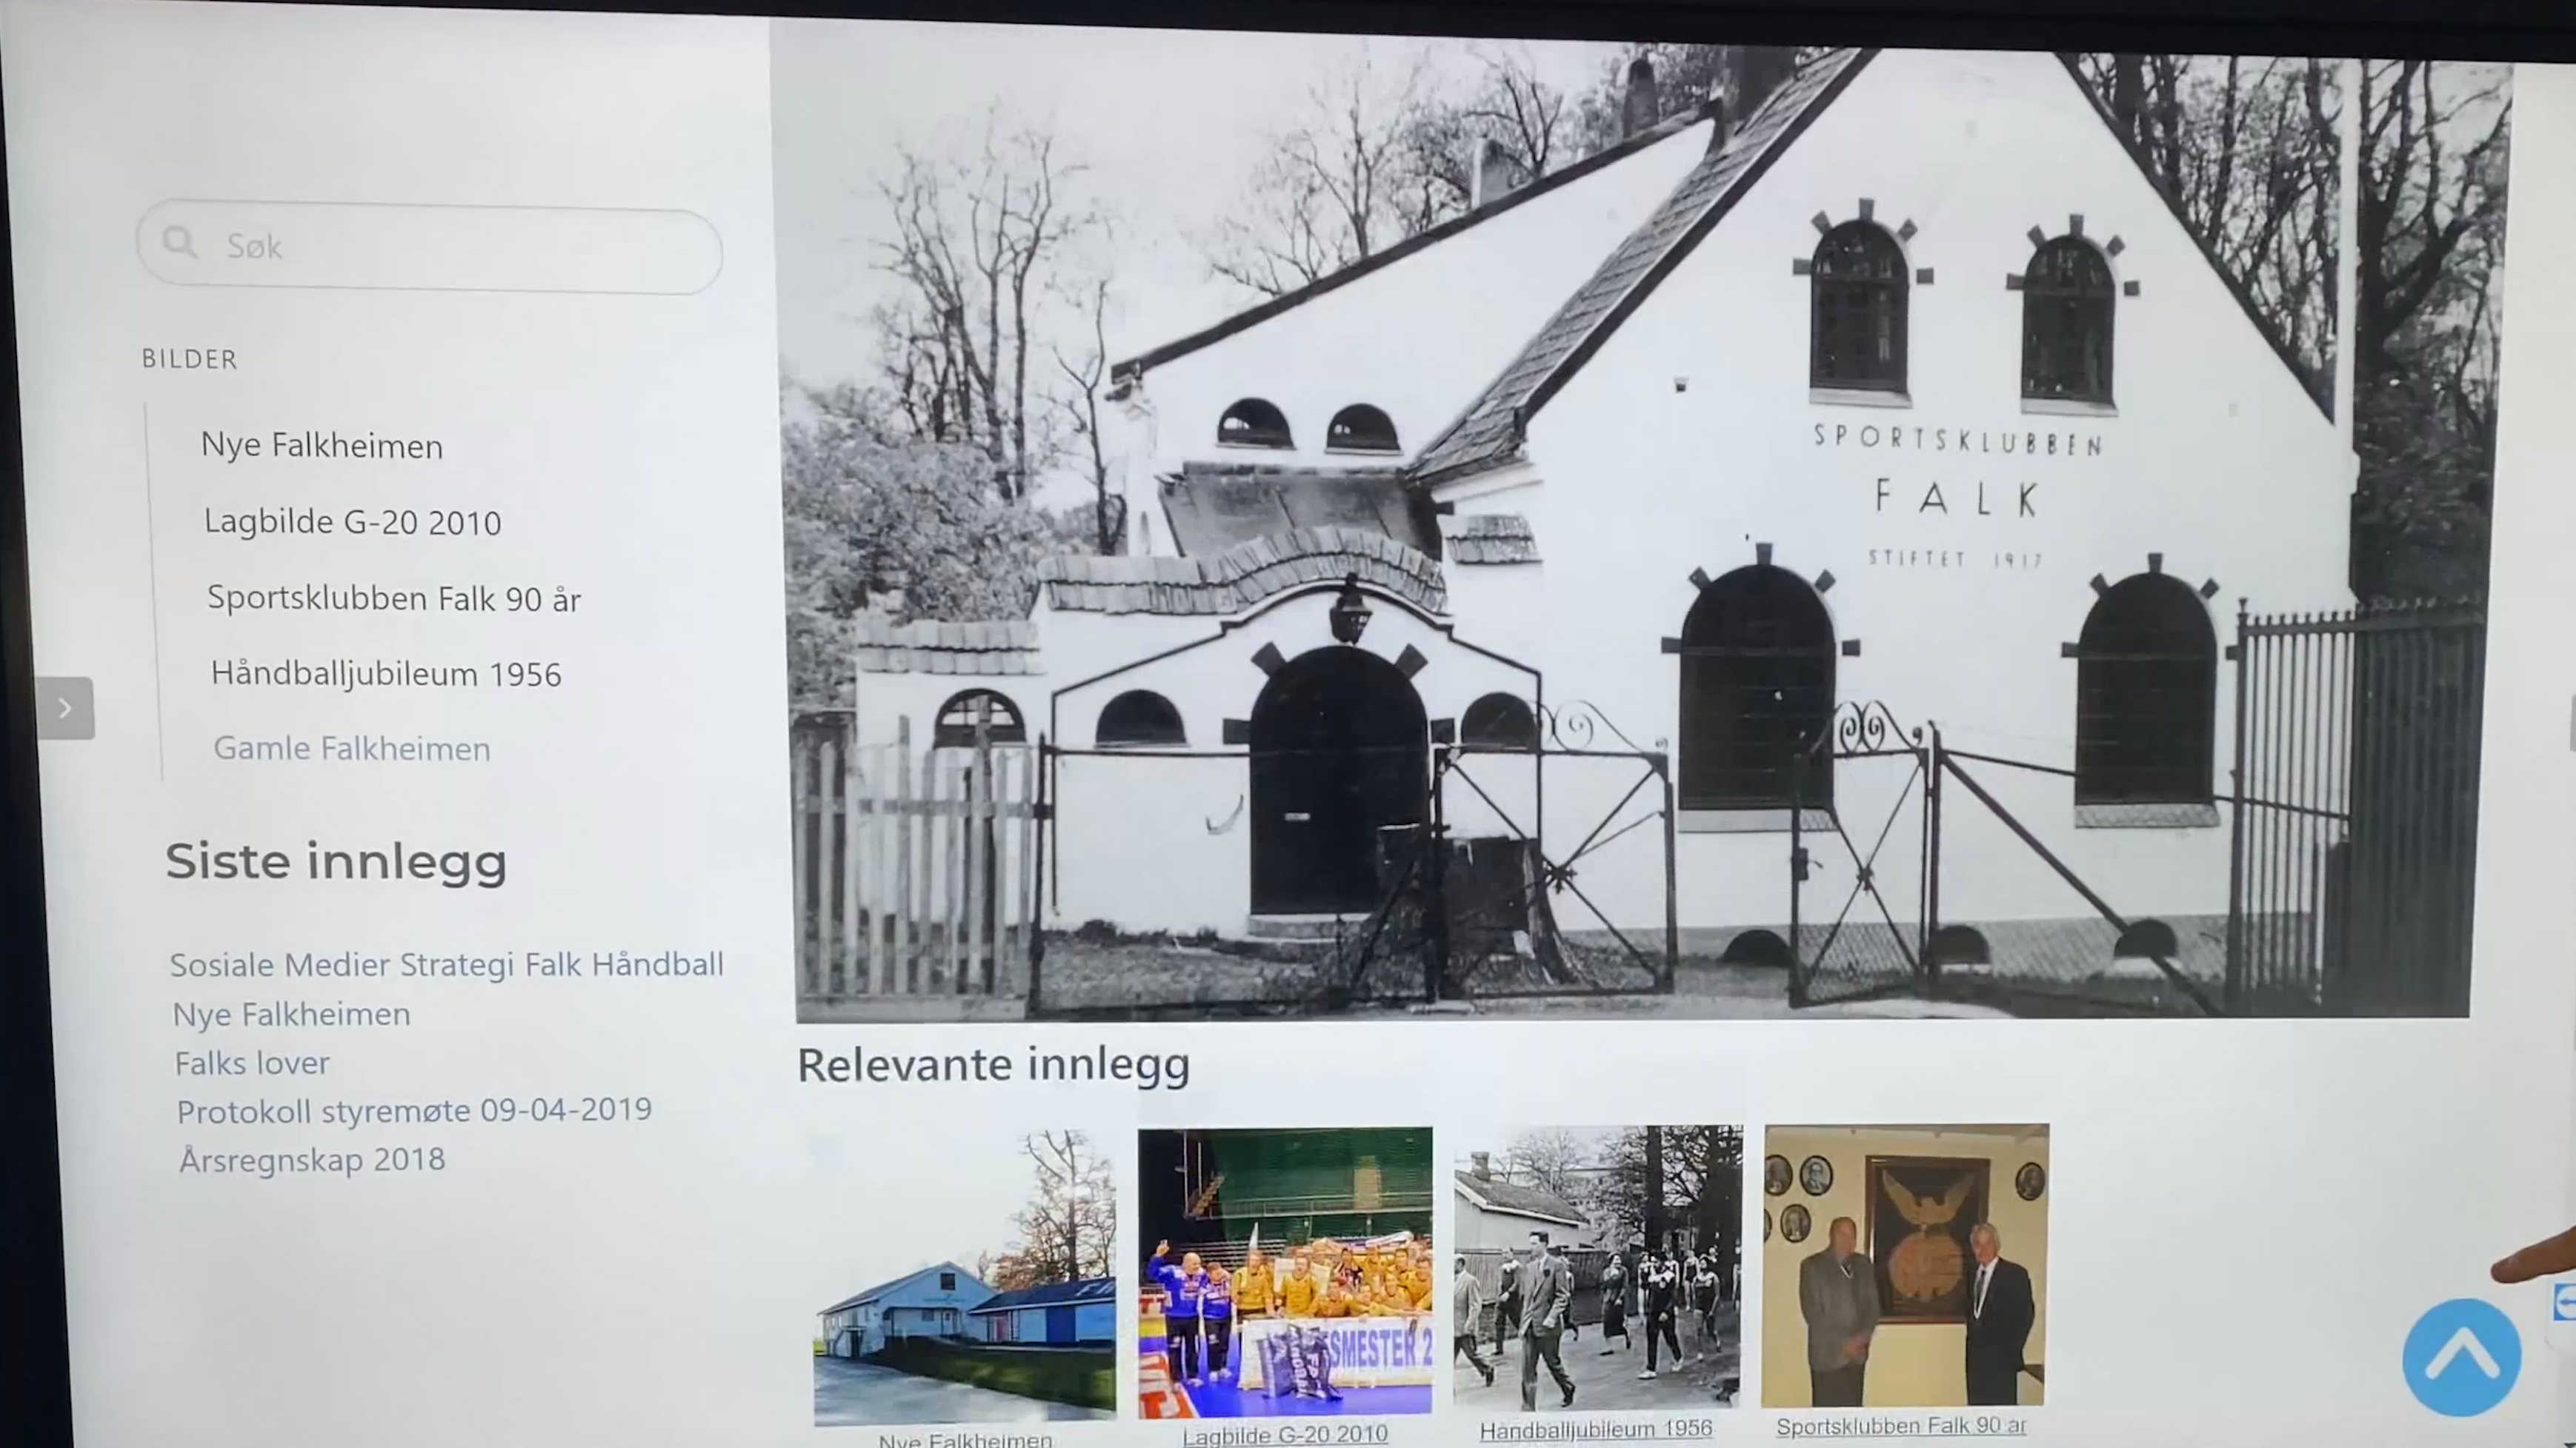This screenshot has width=2576, height=1448.
Task: Click the magnifying glass search icon
Action: click(x=180, y=243)
